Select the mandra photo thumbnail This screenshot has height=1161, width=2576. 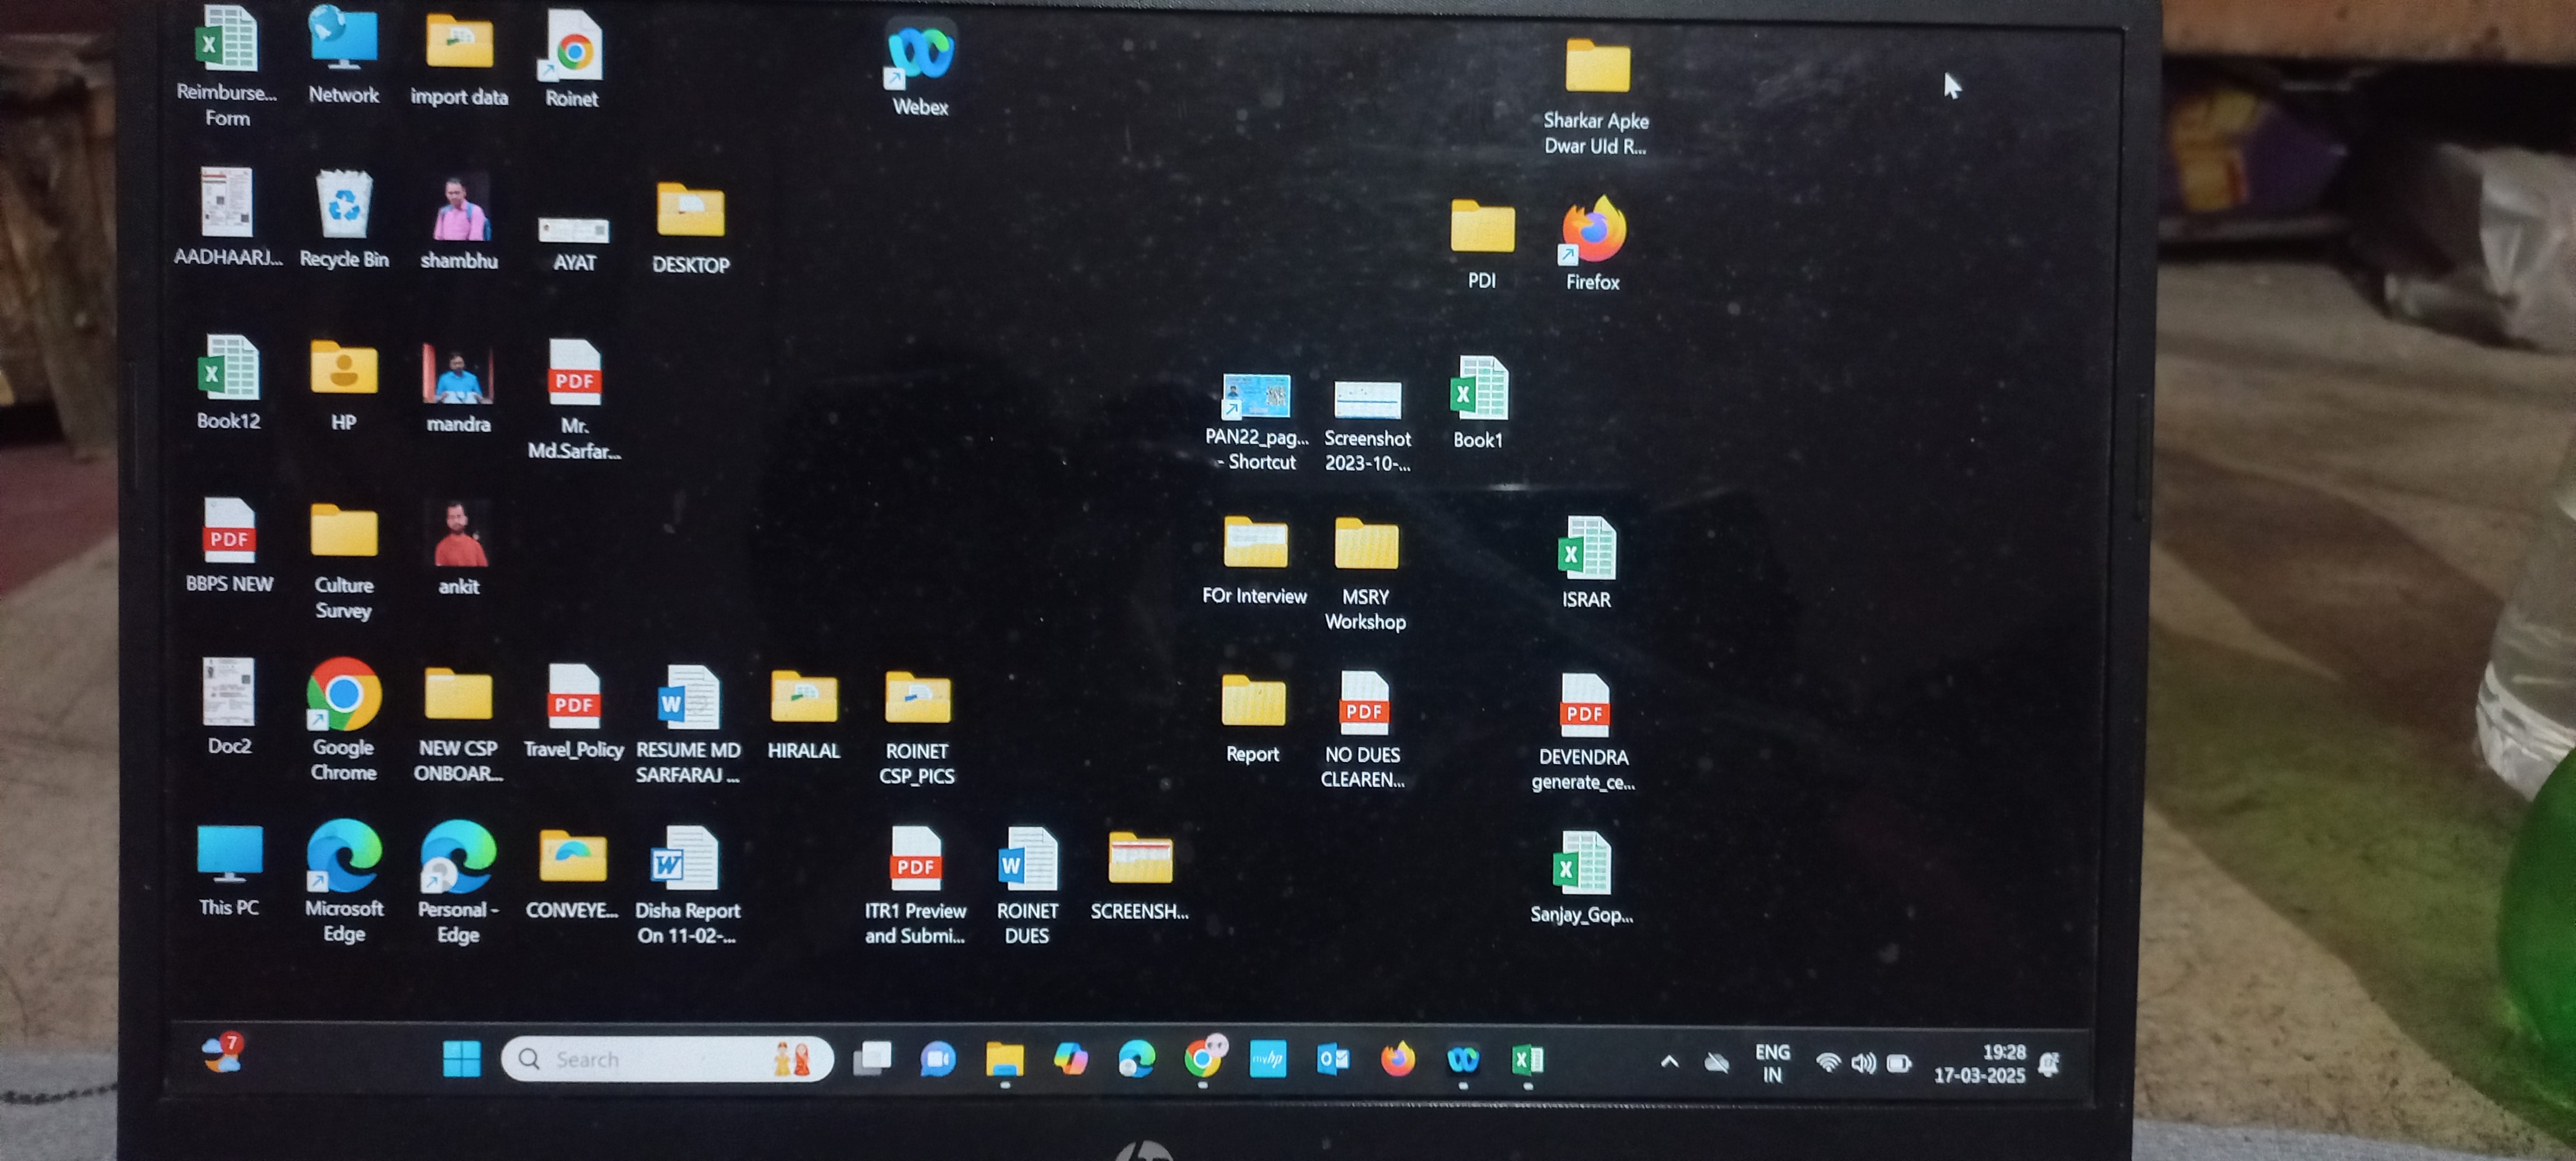click(458, 388)
